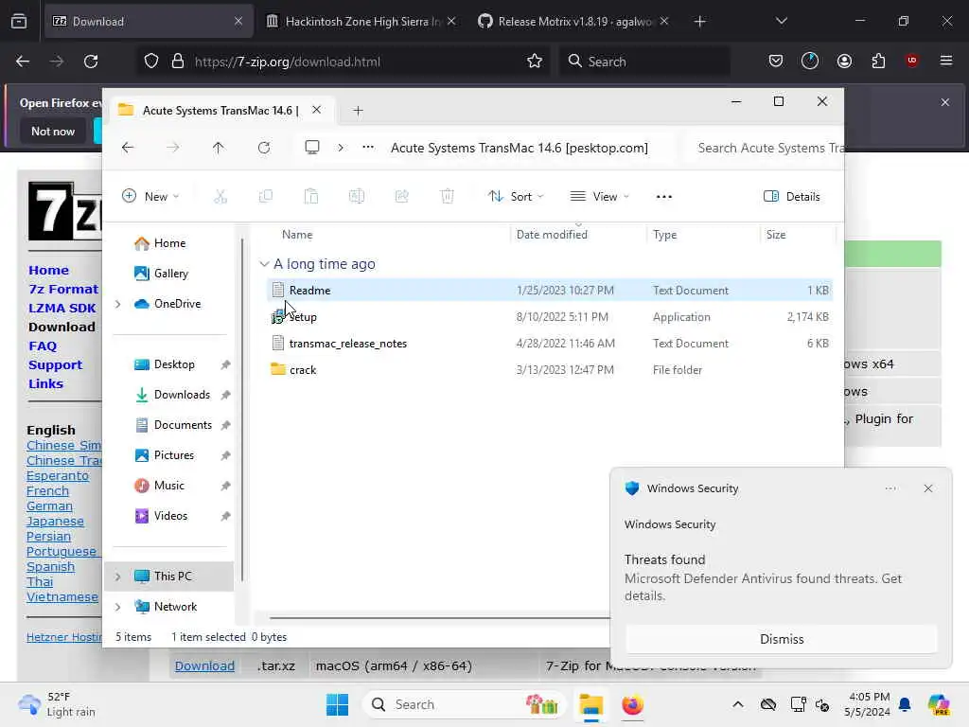Open the View dropdown menu
Viewport: 969px width, 727px height.
click(599, 197)
